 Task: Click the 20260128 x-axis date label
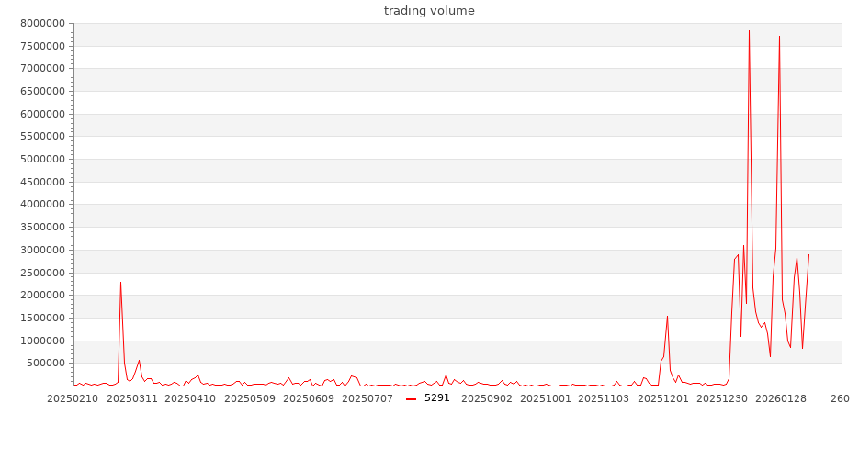pyautogui.click(x=781, y=398)
